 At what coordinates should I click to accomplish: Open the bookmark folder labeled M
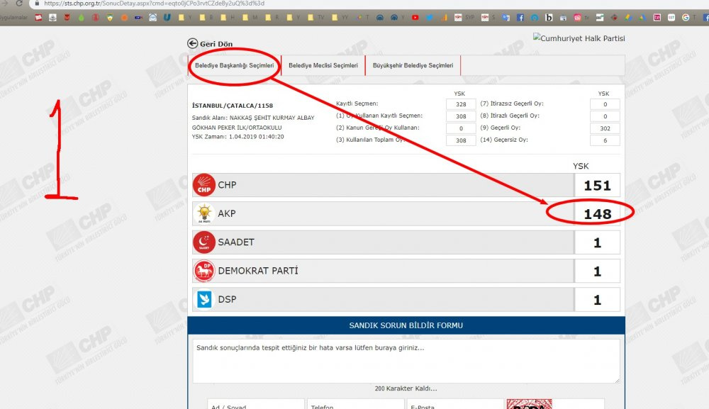[250, 18]
